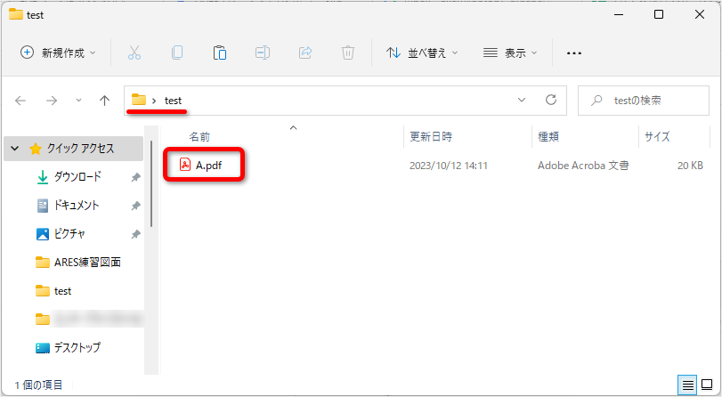Image resolution: width=722 pixels, height=397 pixels.
Task: Click the Copy icon in toolbar
Action: click(177, 53)
